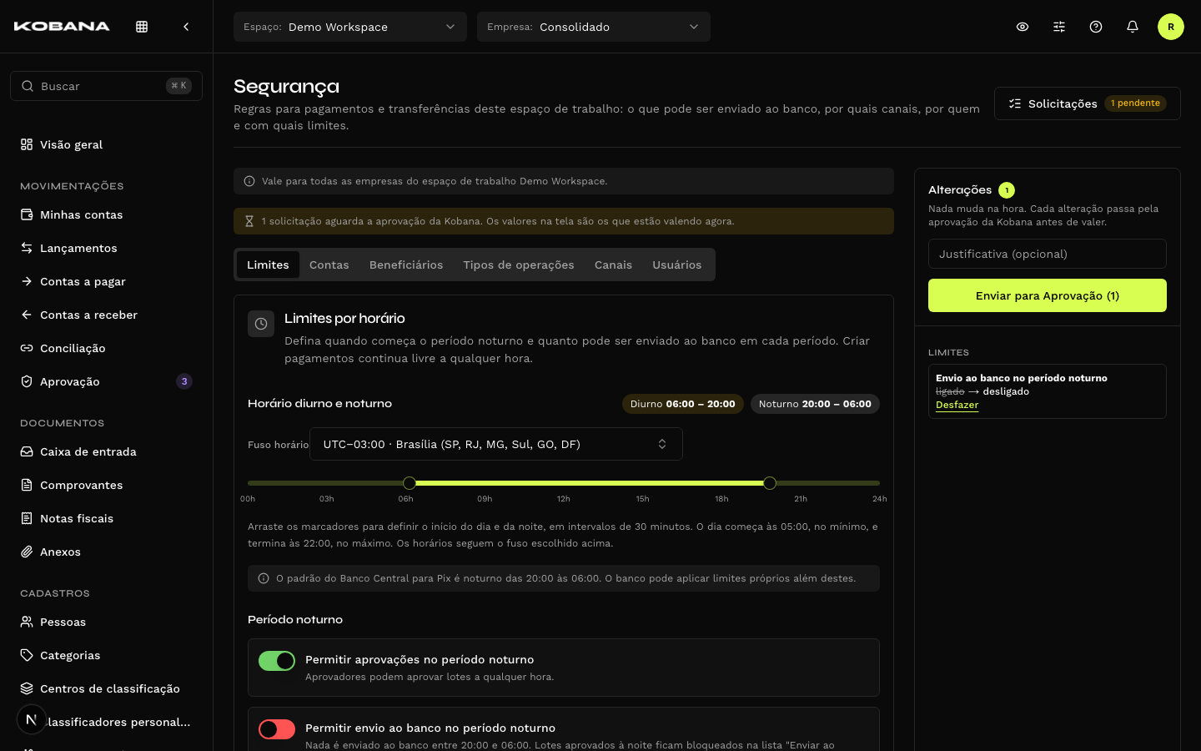Toggle the eye visibility icon in header

click(1023, 27)
